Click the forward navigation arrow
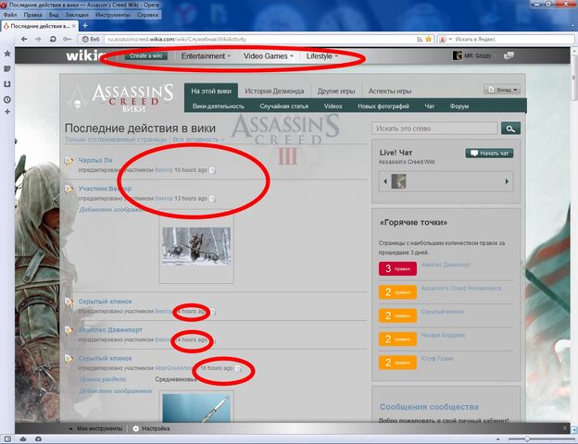 [38, 39]
